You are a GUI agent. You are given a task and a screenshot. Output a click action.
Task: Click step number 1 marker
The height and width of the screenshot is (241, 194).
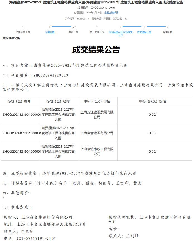pyautogui.click(x=23, y=27)
